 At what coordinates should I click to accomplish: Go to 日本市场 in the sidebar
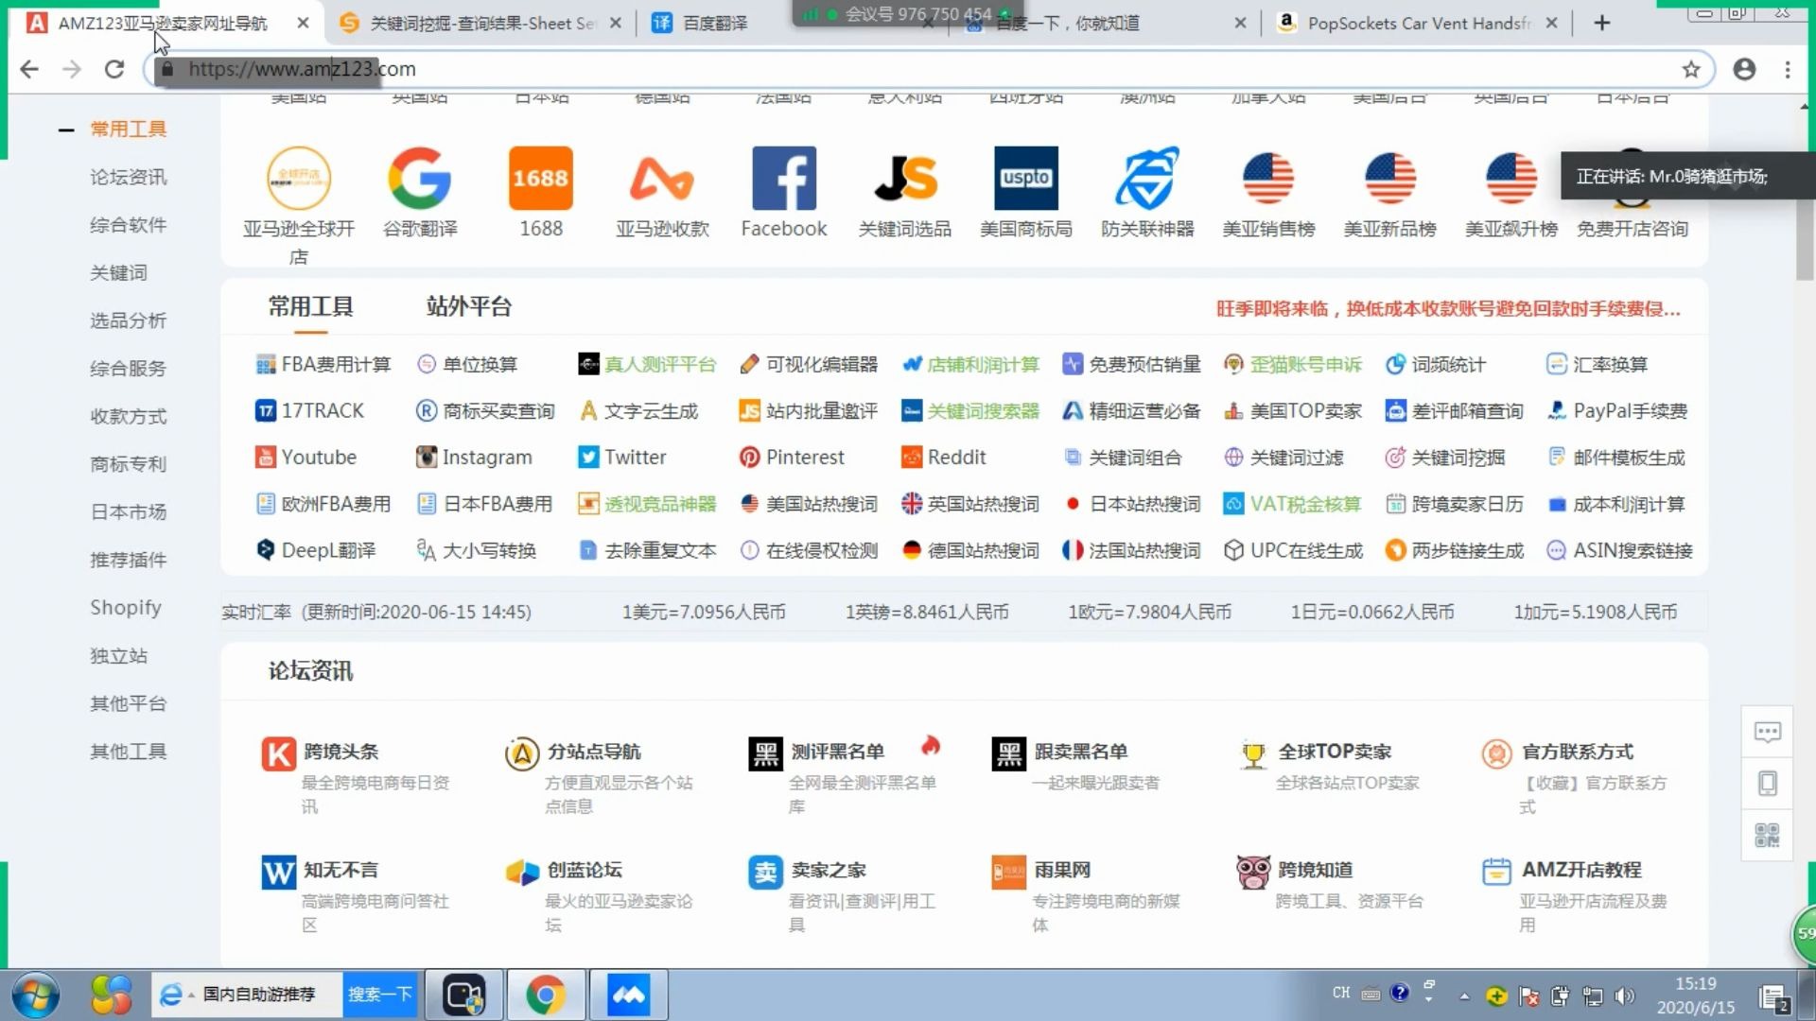[128, 511]
